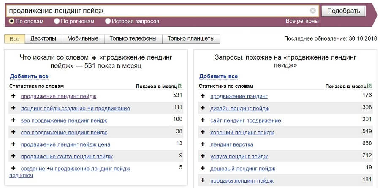Image resolution: width=380 pixels, height=188 pixels.
Task: Open help icon next to right 'Показов в месяц'
Action: [369, 86]
